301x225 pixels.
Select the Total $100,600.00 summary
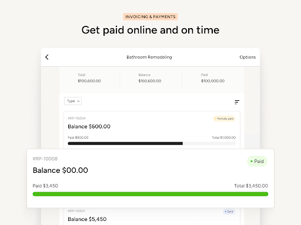tap(89, 78)
